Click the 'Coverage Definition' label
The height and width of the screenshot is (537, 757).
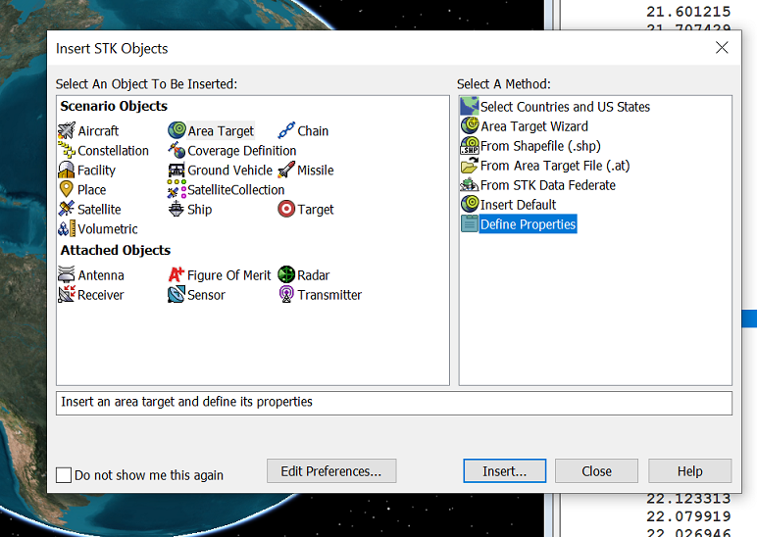click(242, 151)
